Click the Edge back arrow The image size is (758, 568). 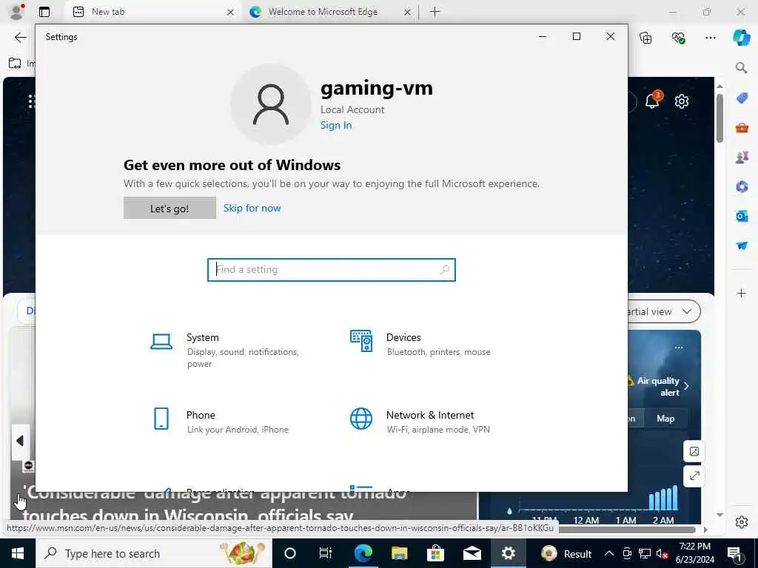point(20,37)
